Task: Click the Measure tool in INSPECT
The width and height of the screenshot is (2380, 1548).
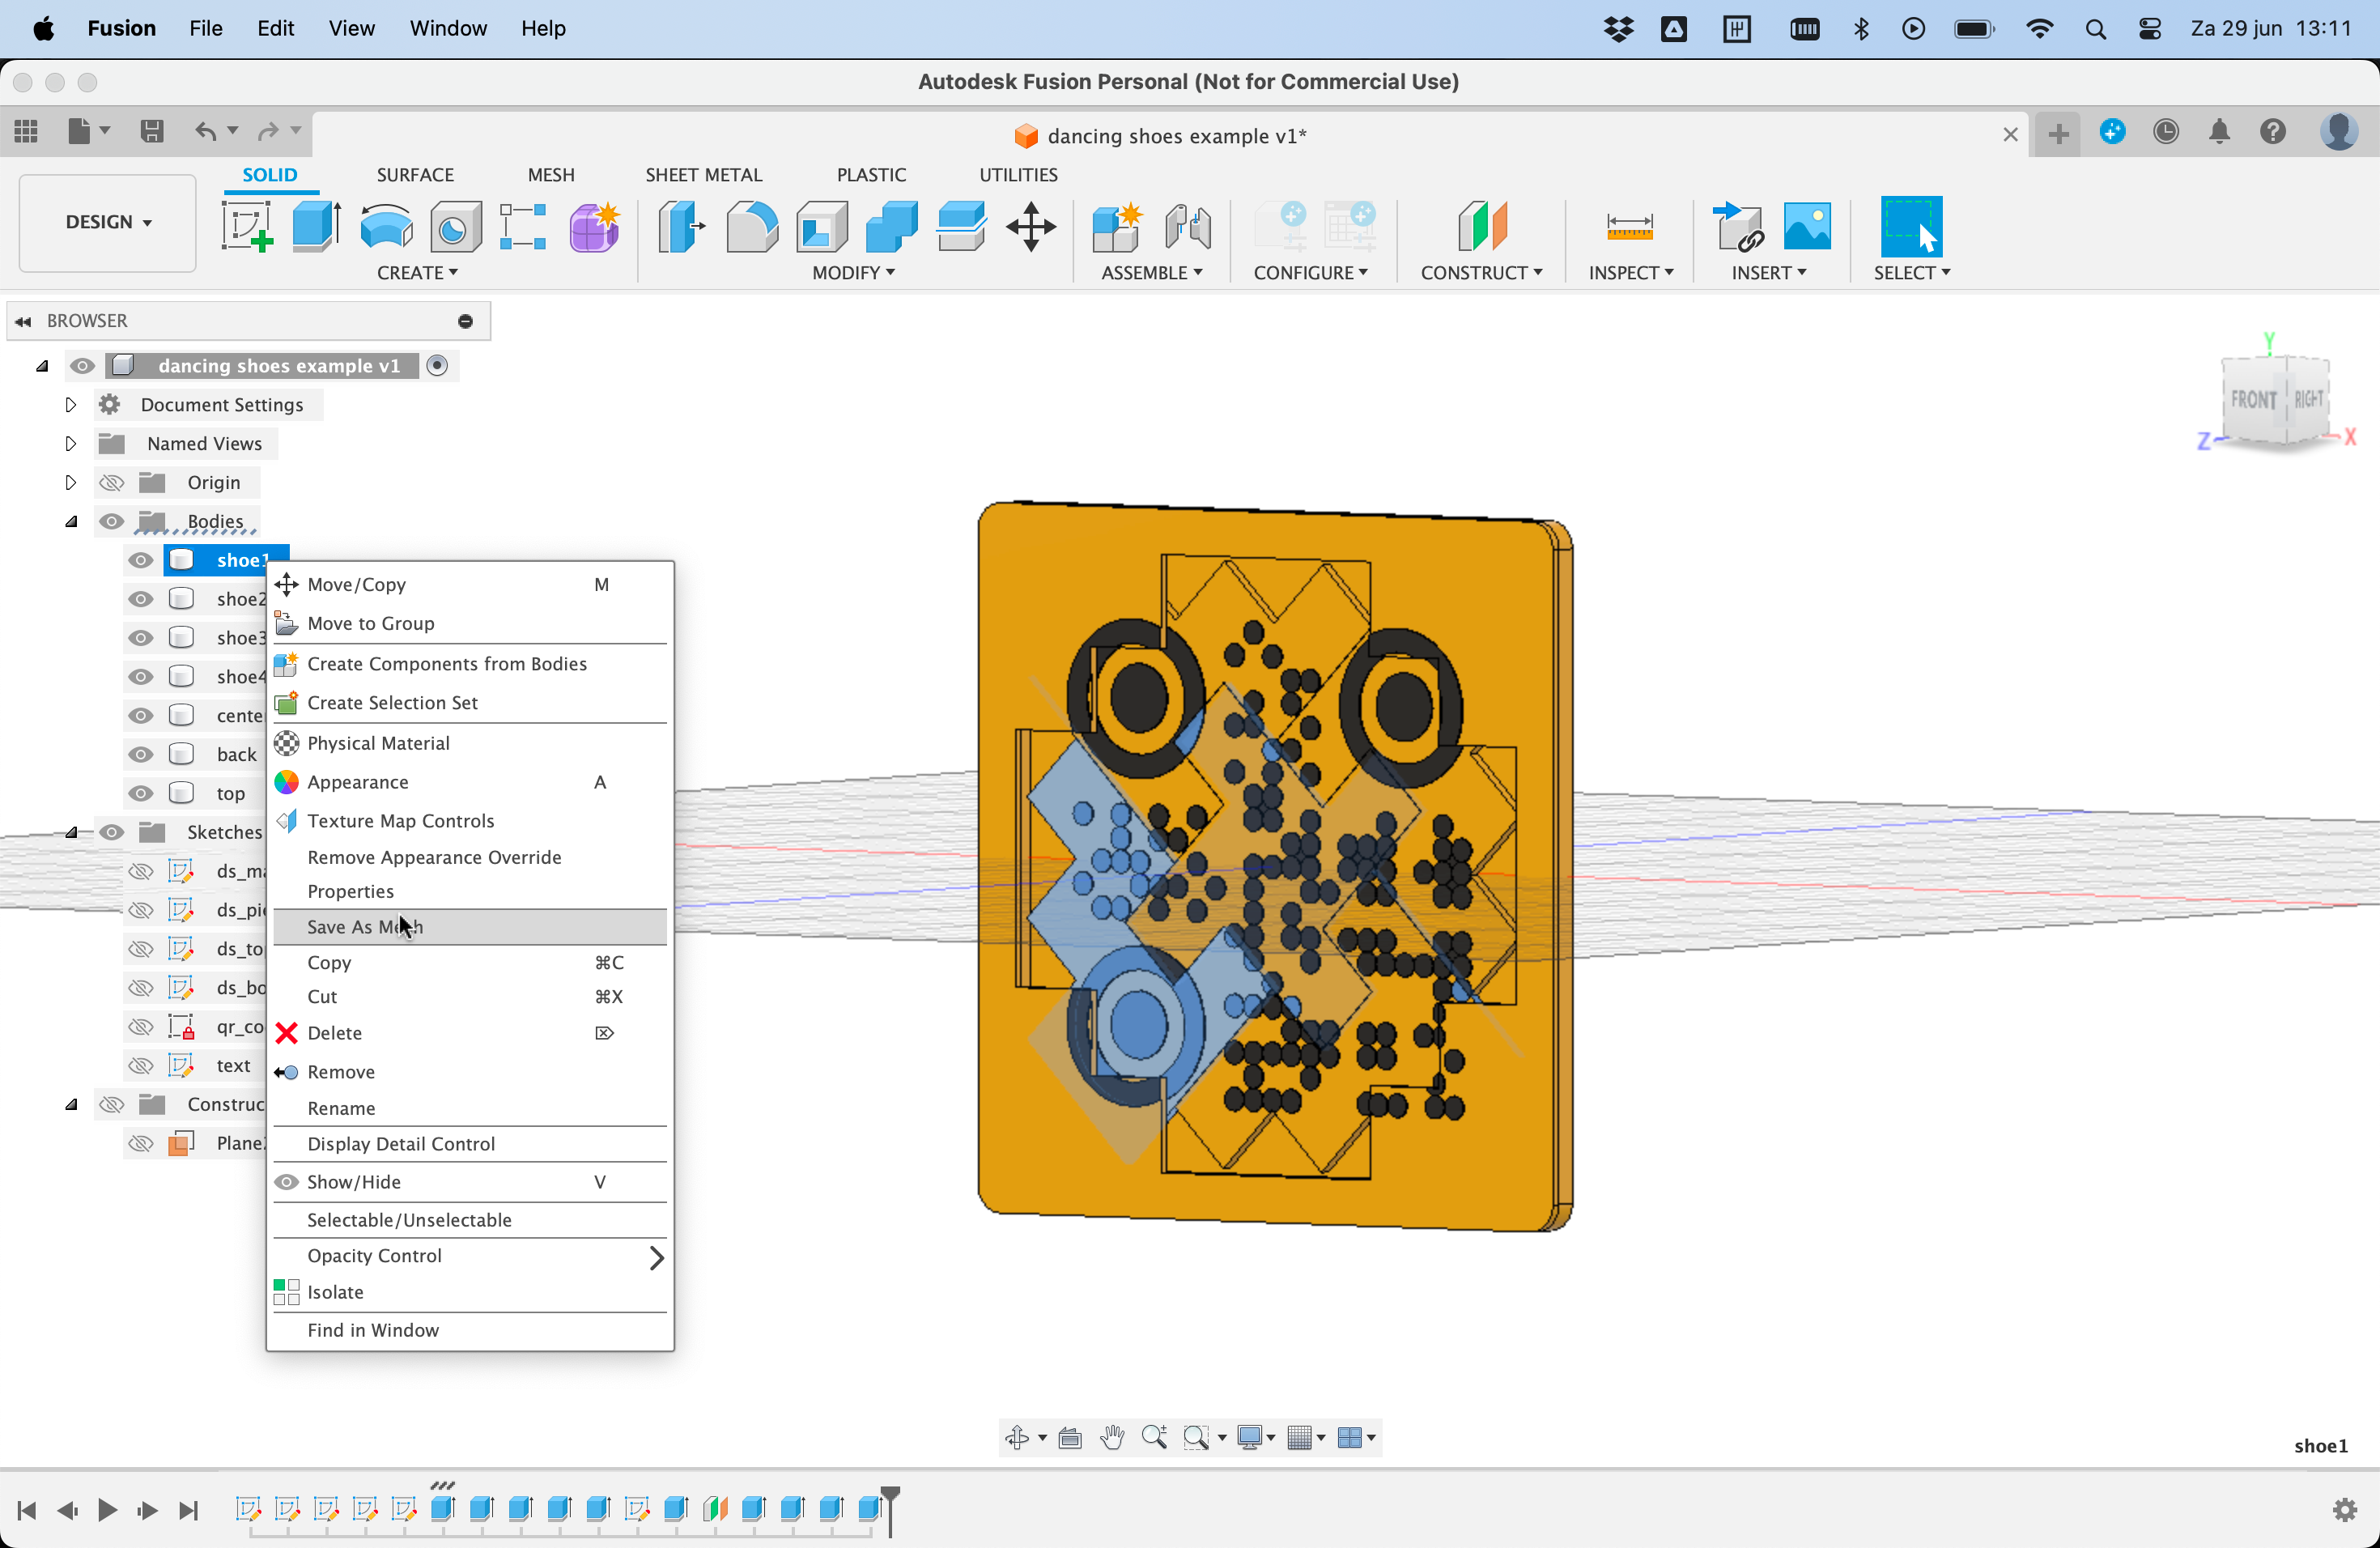Action: 1629,226
